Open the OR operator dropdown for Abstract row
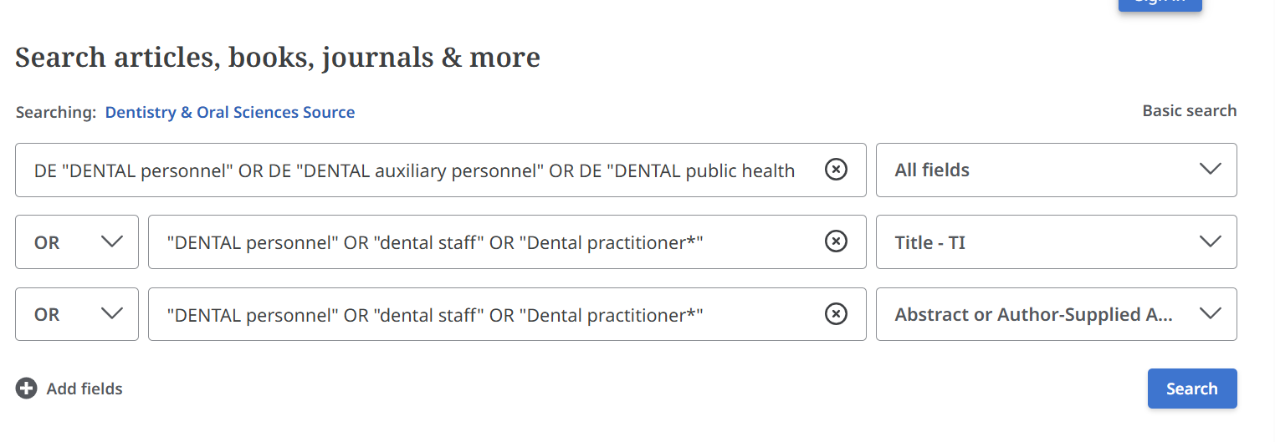Viewport: 1275px width, 442px height. [x=77, y=314]
